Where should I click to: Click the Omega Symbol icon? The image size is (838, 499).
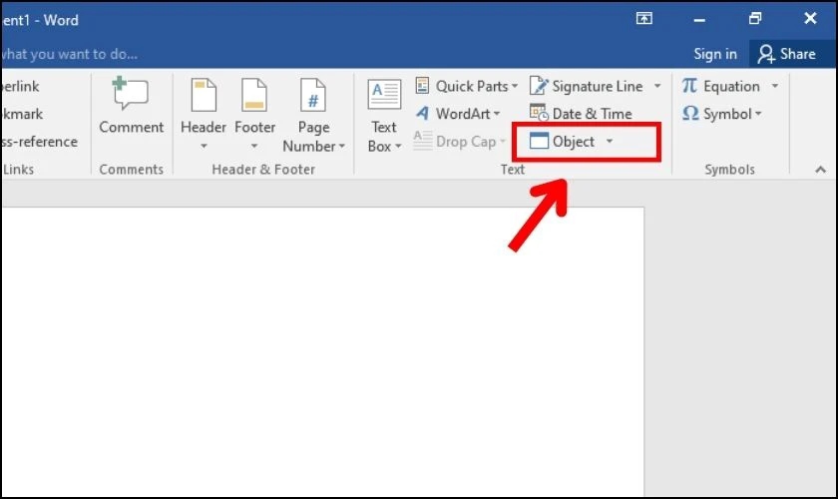click(x=690, y=113)
